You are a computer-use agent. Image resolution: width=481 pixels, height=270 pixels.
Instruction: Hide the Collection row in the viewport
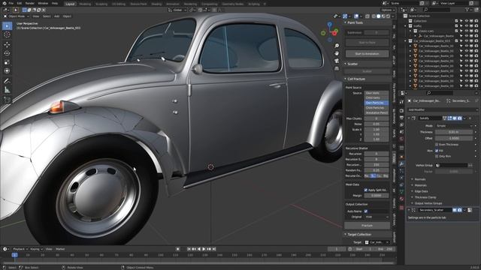pyautogui.click(x=467, y=21)
